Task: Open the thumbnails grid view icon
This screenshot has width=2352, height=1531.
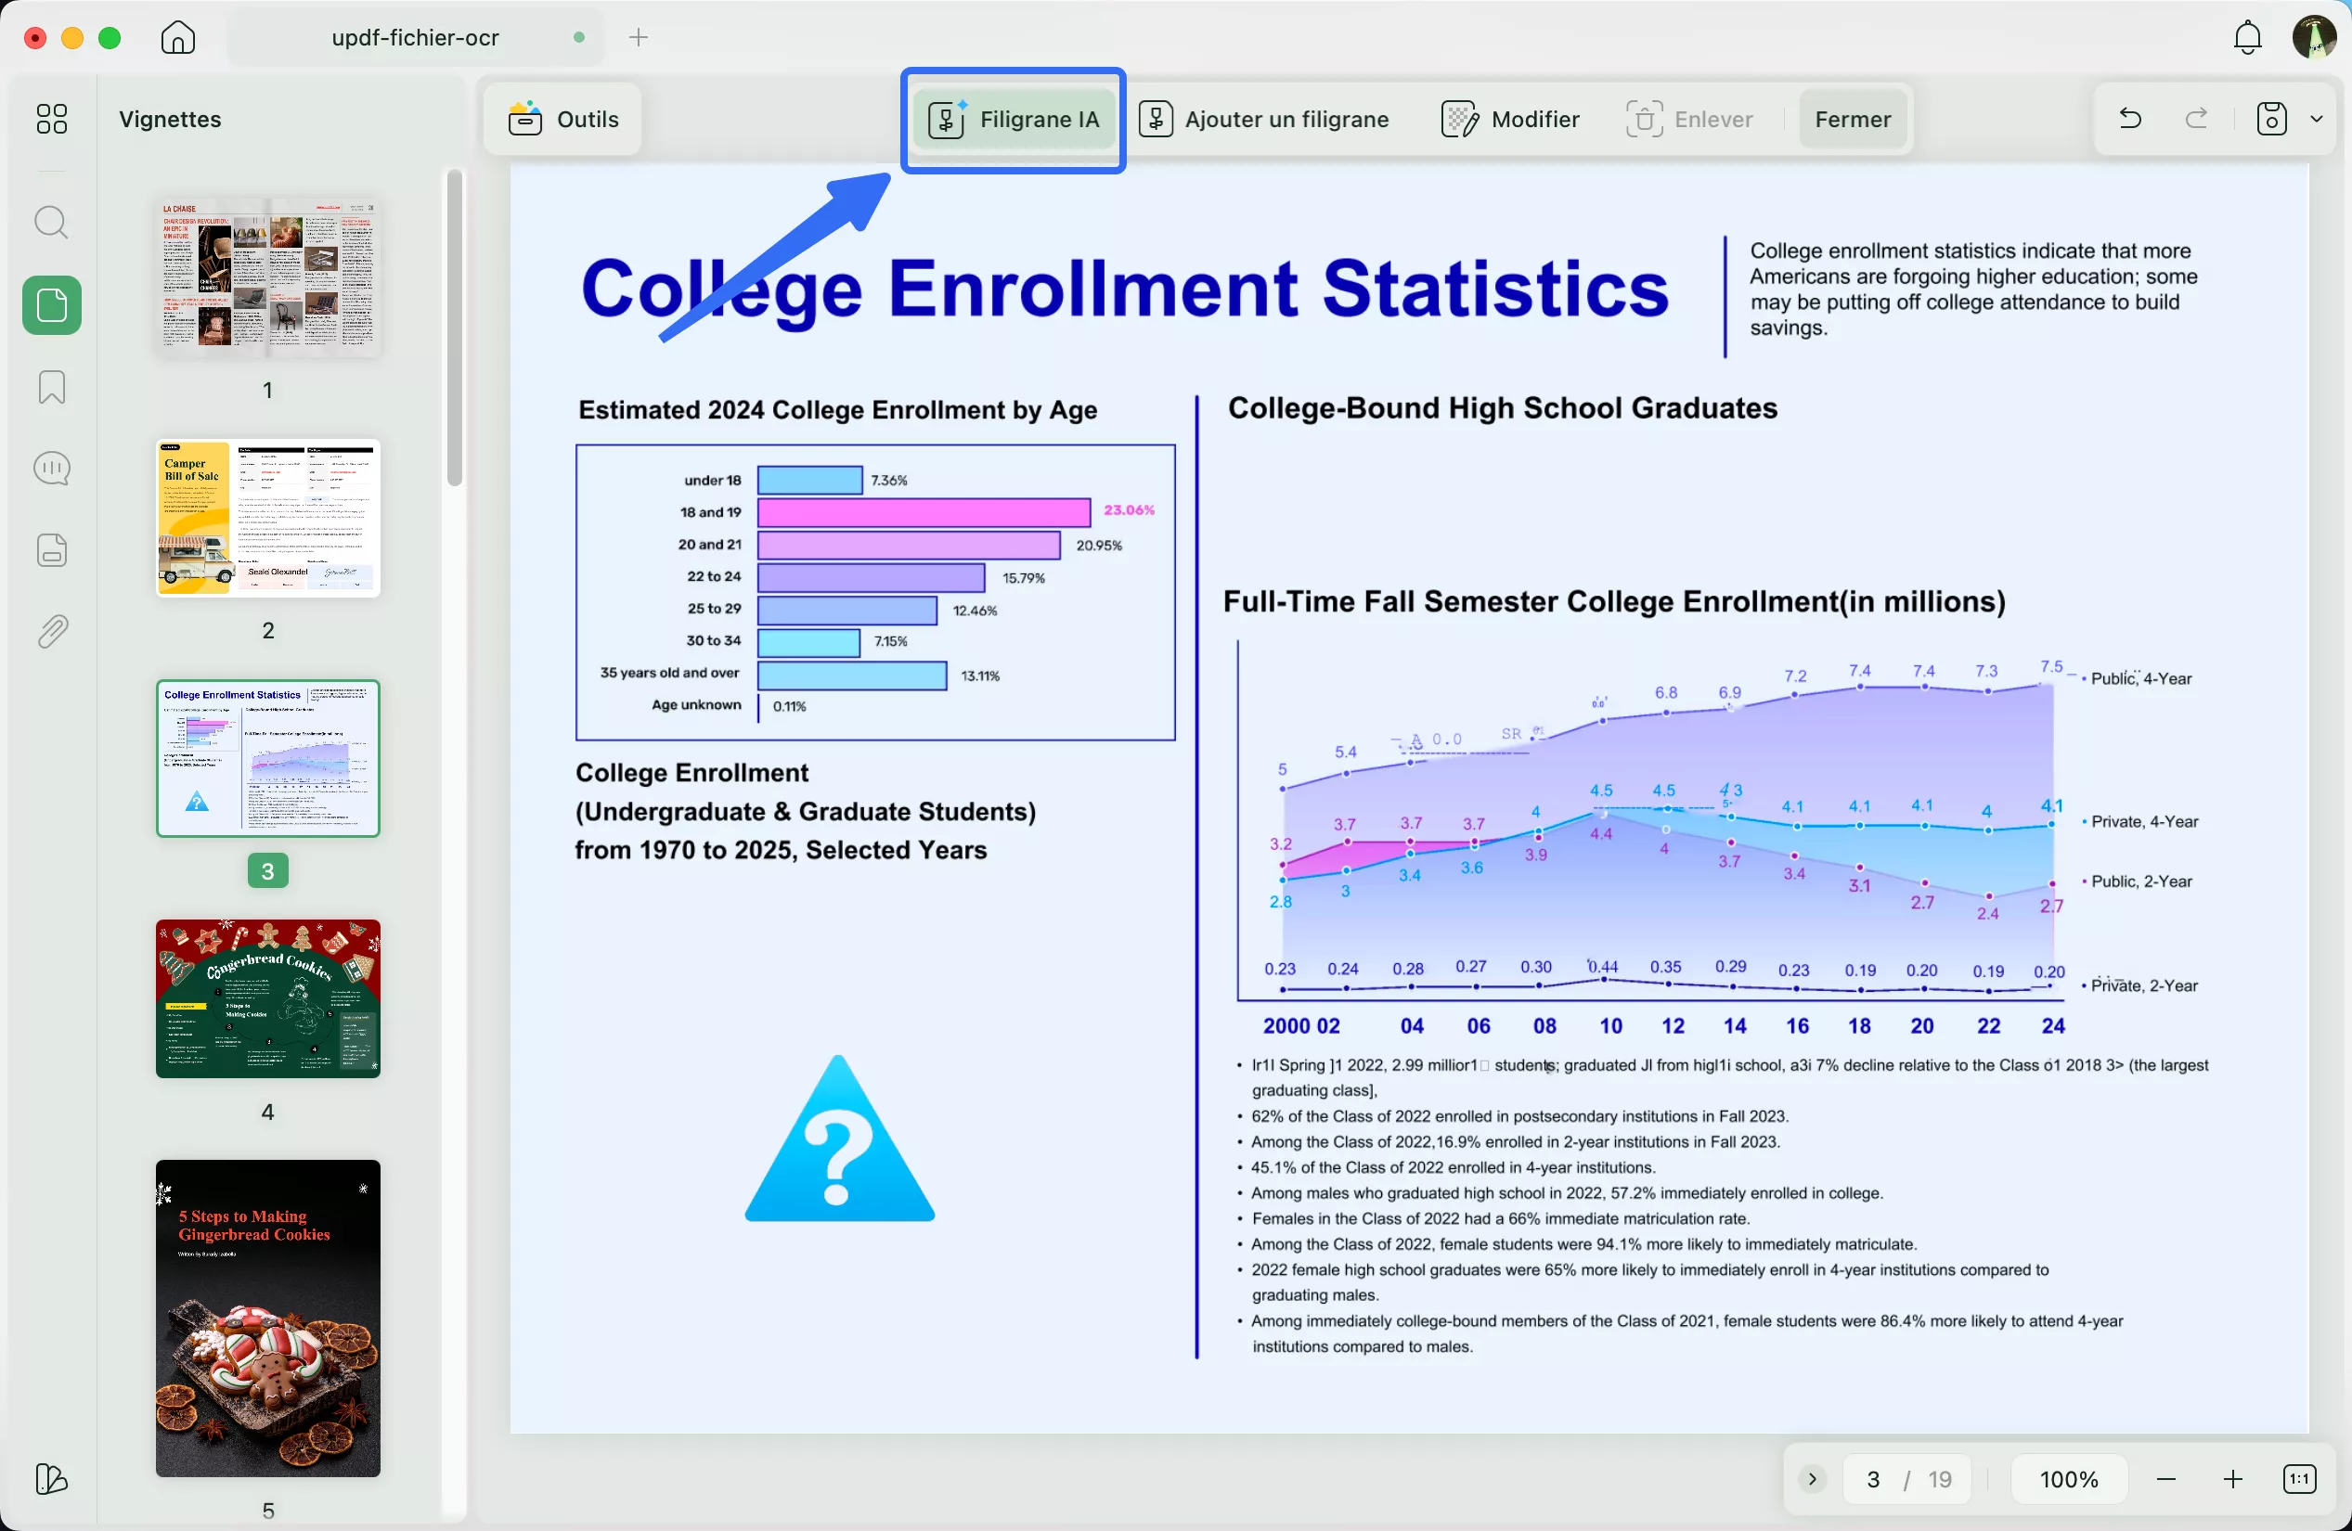Action: point(51,119)
